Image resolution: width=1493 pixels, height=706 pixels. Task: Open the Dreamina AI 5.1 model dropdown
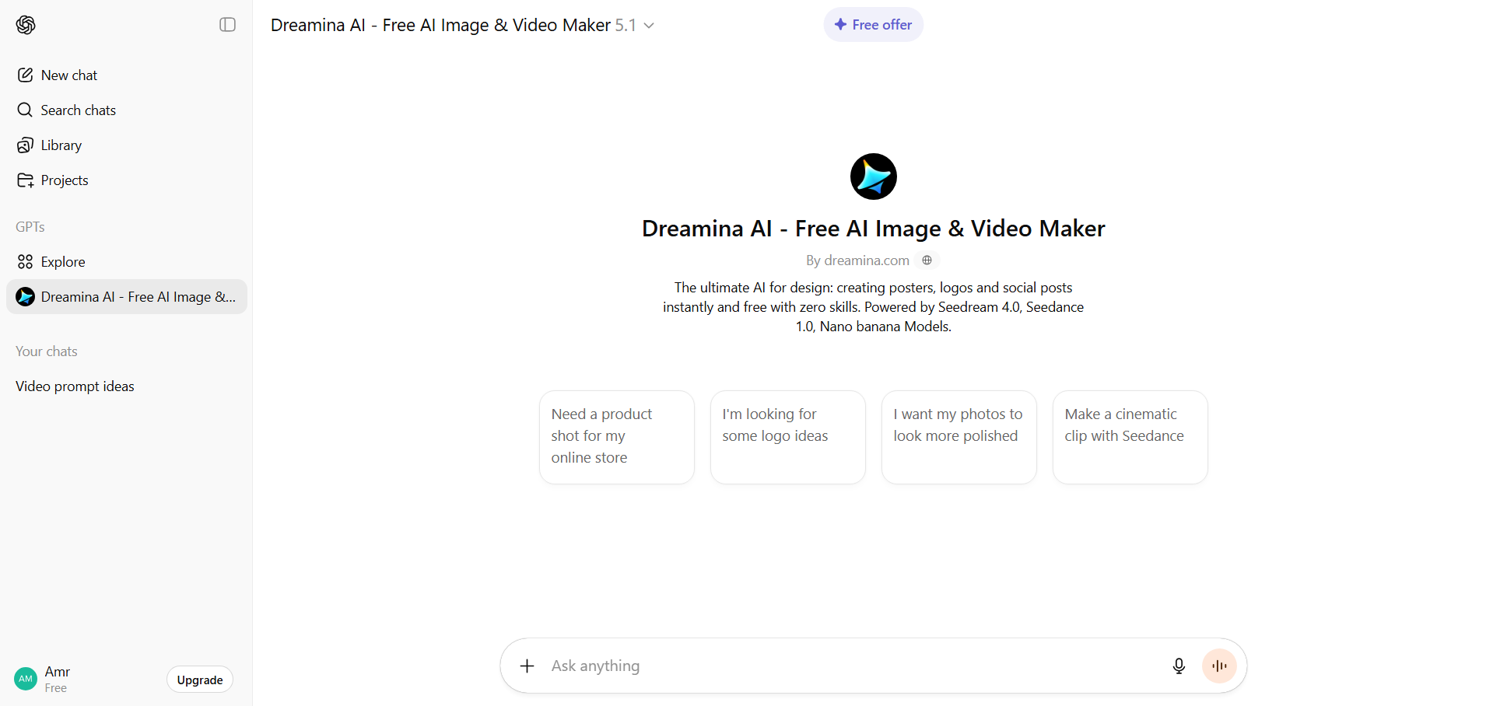pyautogui.click(x=463, y=25)
